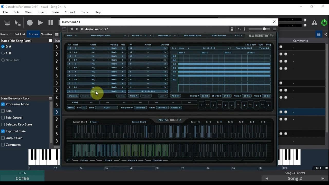The image size is (329, 185).
Task: Go to next plugin snapshot arrow
Action: (77, 29)
